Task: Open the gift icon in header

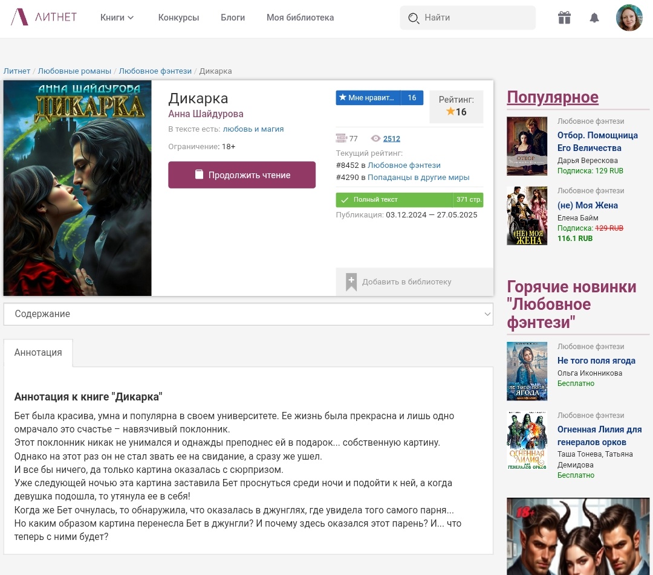Action: coord(564,18)
